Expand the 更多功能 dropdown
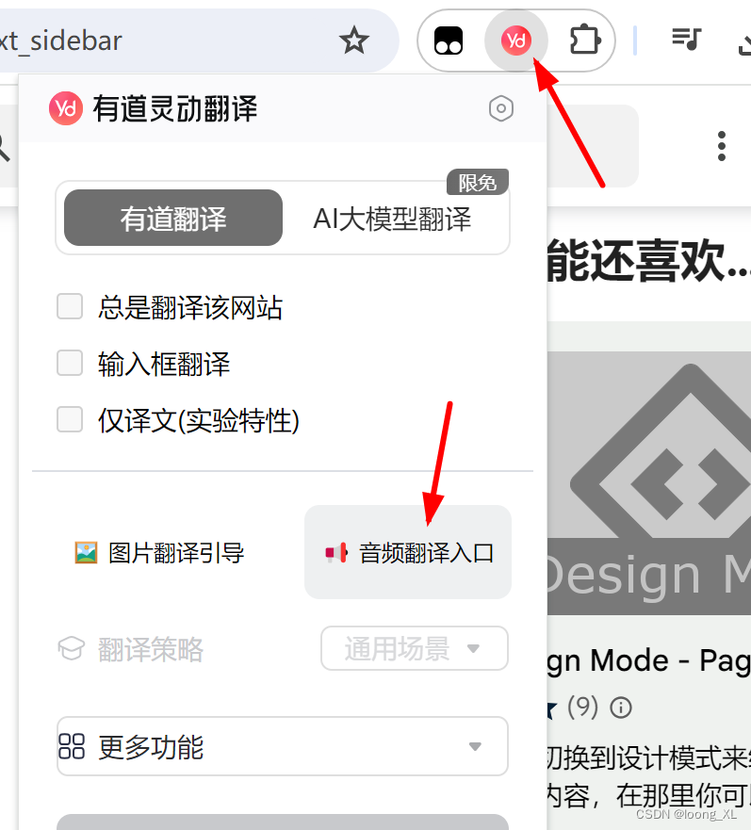 click(283, 746)
